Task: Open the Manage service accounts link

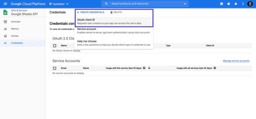Action: [236, 61]
